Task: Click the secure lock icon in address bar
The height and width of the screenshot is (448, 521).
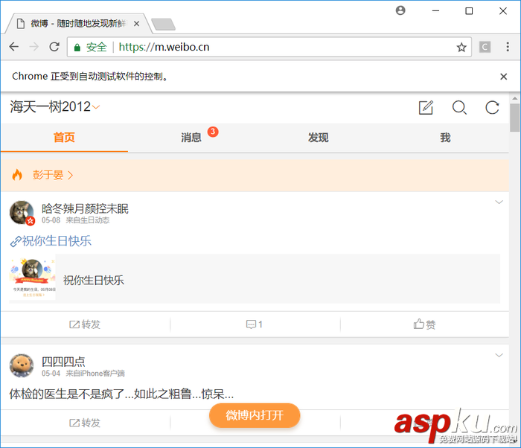Action: tap(77, 48)
